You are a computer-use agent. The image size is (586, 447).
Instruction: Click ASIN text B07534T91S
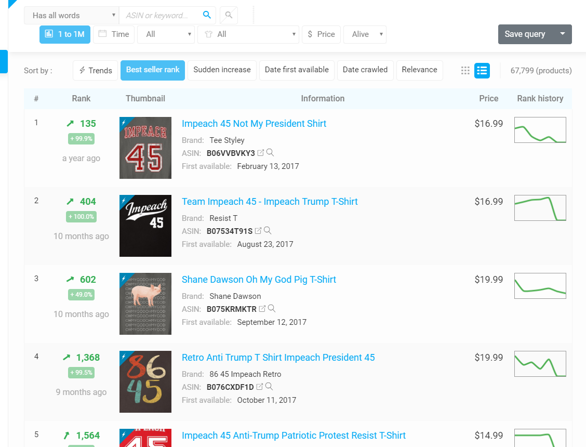230,231
